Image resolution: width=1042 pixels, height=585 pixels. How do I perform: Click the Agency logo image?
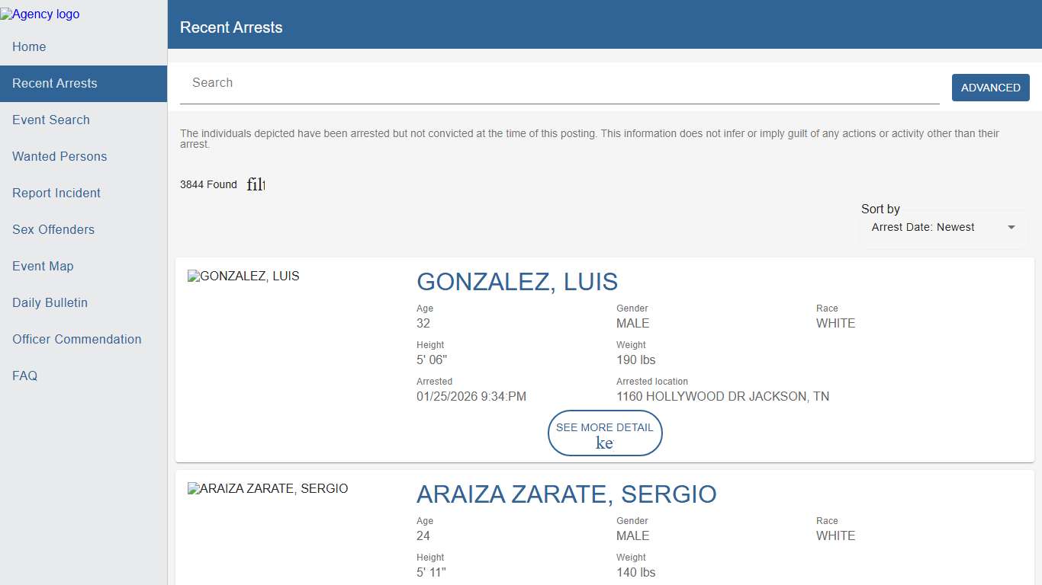40,14
